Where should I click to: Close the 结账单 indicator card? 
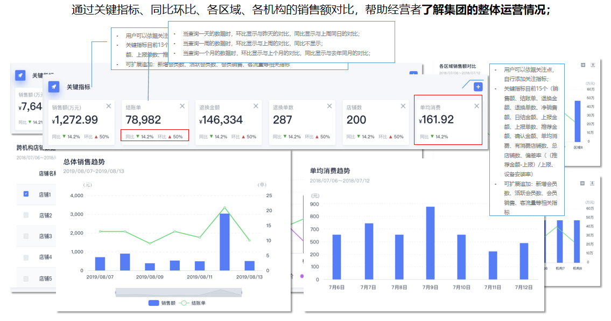coord(182,106)
